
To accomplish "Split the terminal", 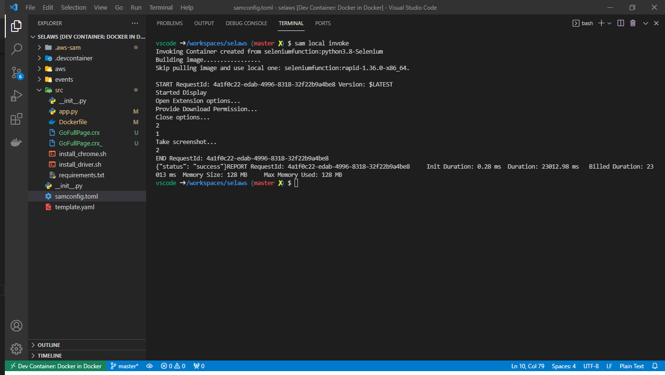I will tap(621, 23).
